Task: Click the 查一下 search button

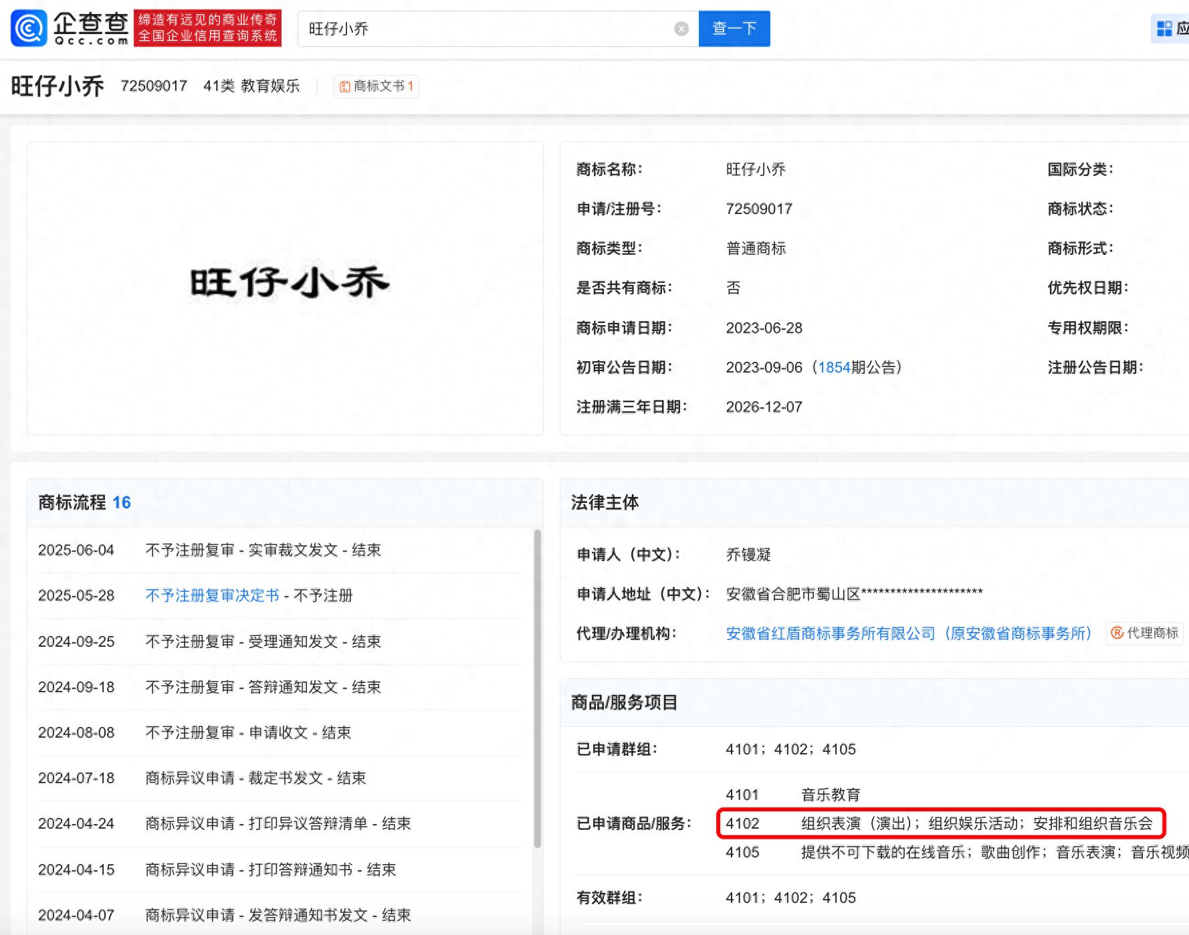Action: click(x=734, y=29)
